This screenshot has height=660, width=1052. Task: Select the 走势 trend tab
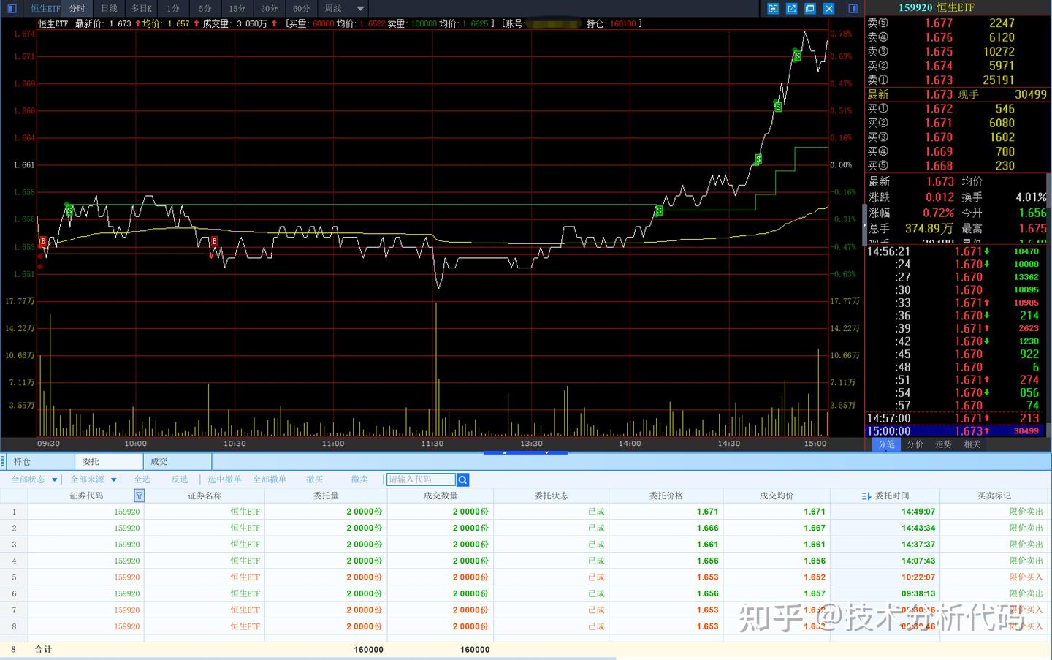point(943,444)
